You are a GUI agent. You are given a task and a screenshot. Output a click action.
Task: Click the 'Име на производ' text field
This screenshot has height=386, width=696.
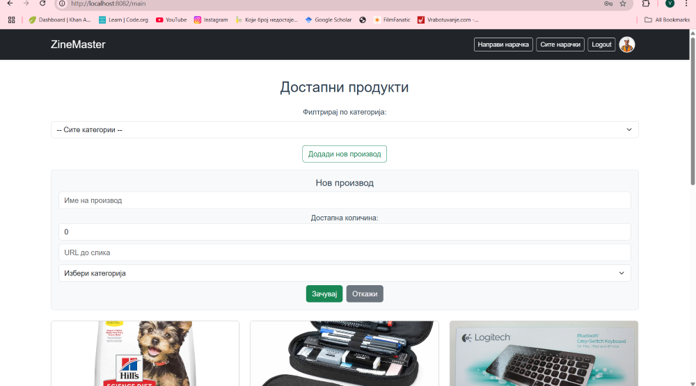tap(345, 200)
